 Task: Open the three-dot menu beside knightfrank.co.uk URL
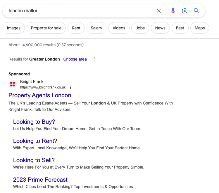pos(70,87)
